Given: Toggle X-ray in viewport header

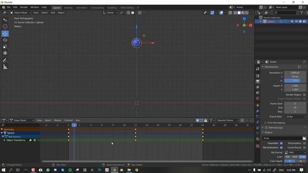Looking at the screenshot, I should 230,13.
